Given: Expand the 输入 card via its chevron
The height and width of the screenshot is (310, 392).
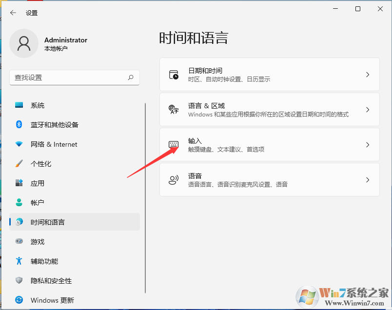Looking at the screenshot, I should point(368,144).
